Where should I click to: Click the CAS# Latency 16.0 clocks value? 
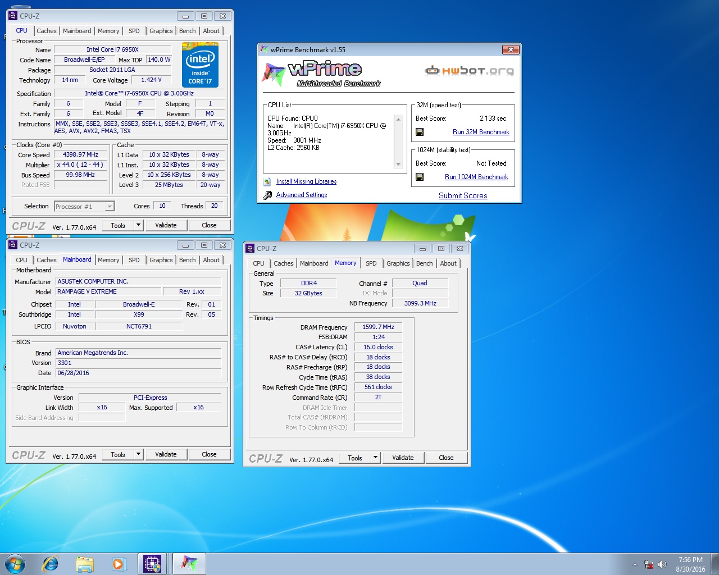tap(378, 347)
